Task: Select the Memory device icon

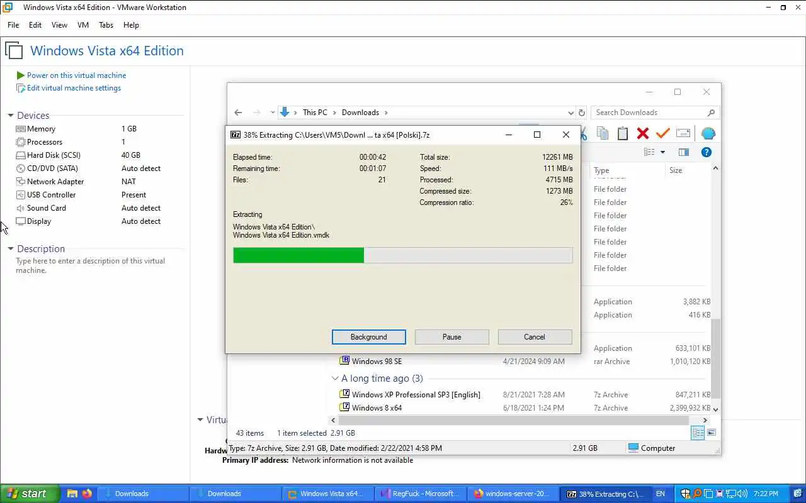Action: pyautogui.click(x=21, y=129)
